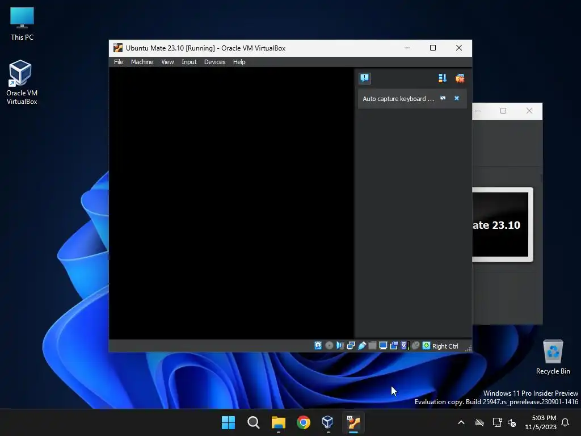
Task: Maximize the Ubuntu Mate VM window
Action: [x=433, y=48]
